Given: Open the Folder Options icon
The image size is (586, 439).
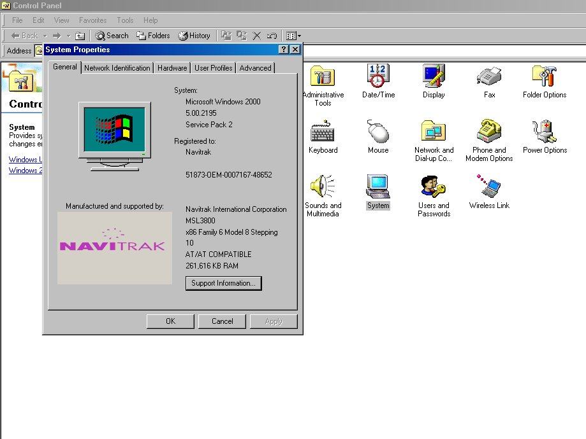Looking at the screenshot, I should coord(545,77).
